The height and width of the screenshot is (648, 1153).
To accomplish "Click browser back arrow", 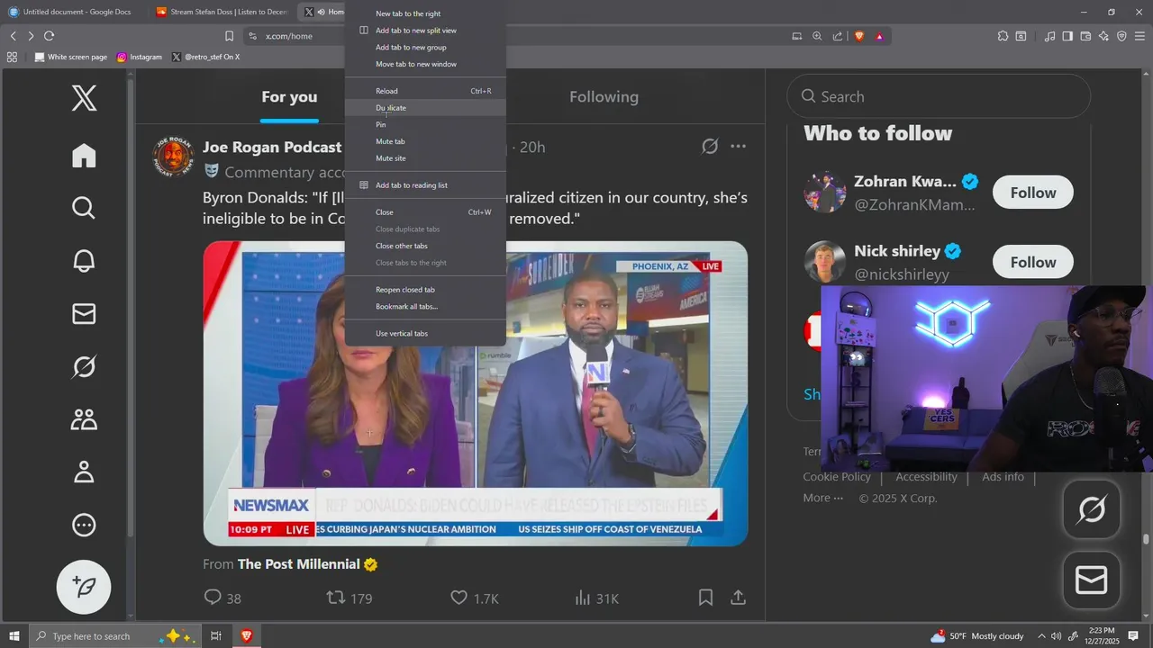I will 14,36.
